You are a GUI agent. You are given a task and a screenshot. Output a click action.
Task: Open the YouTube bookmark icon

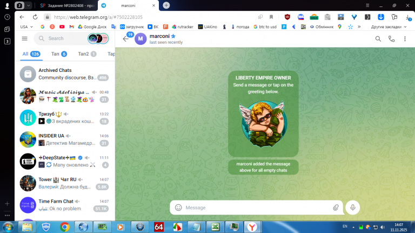point(62,26)
